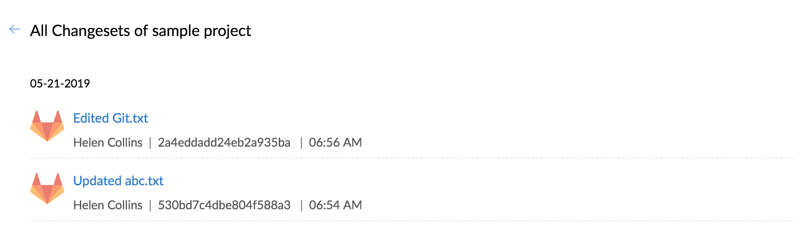This screenshot has height=235, width=804.
Task: Click the 06:56 AM timestamp
Action: [335, 142]
